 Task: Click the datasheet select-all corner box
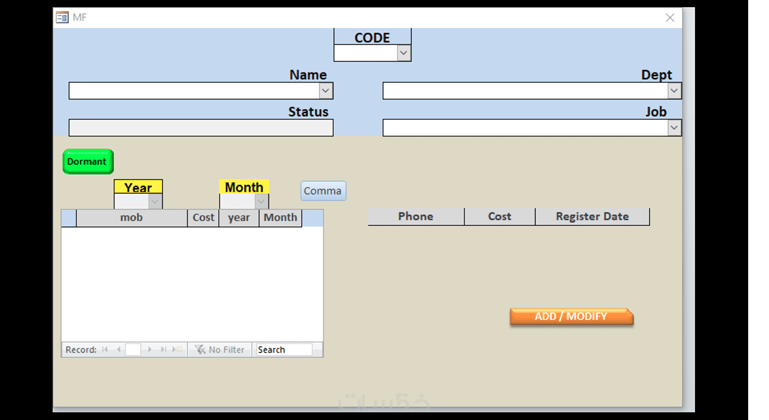pos(69,218)
